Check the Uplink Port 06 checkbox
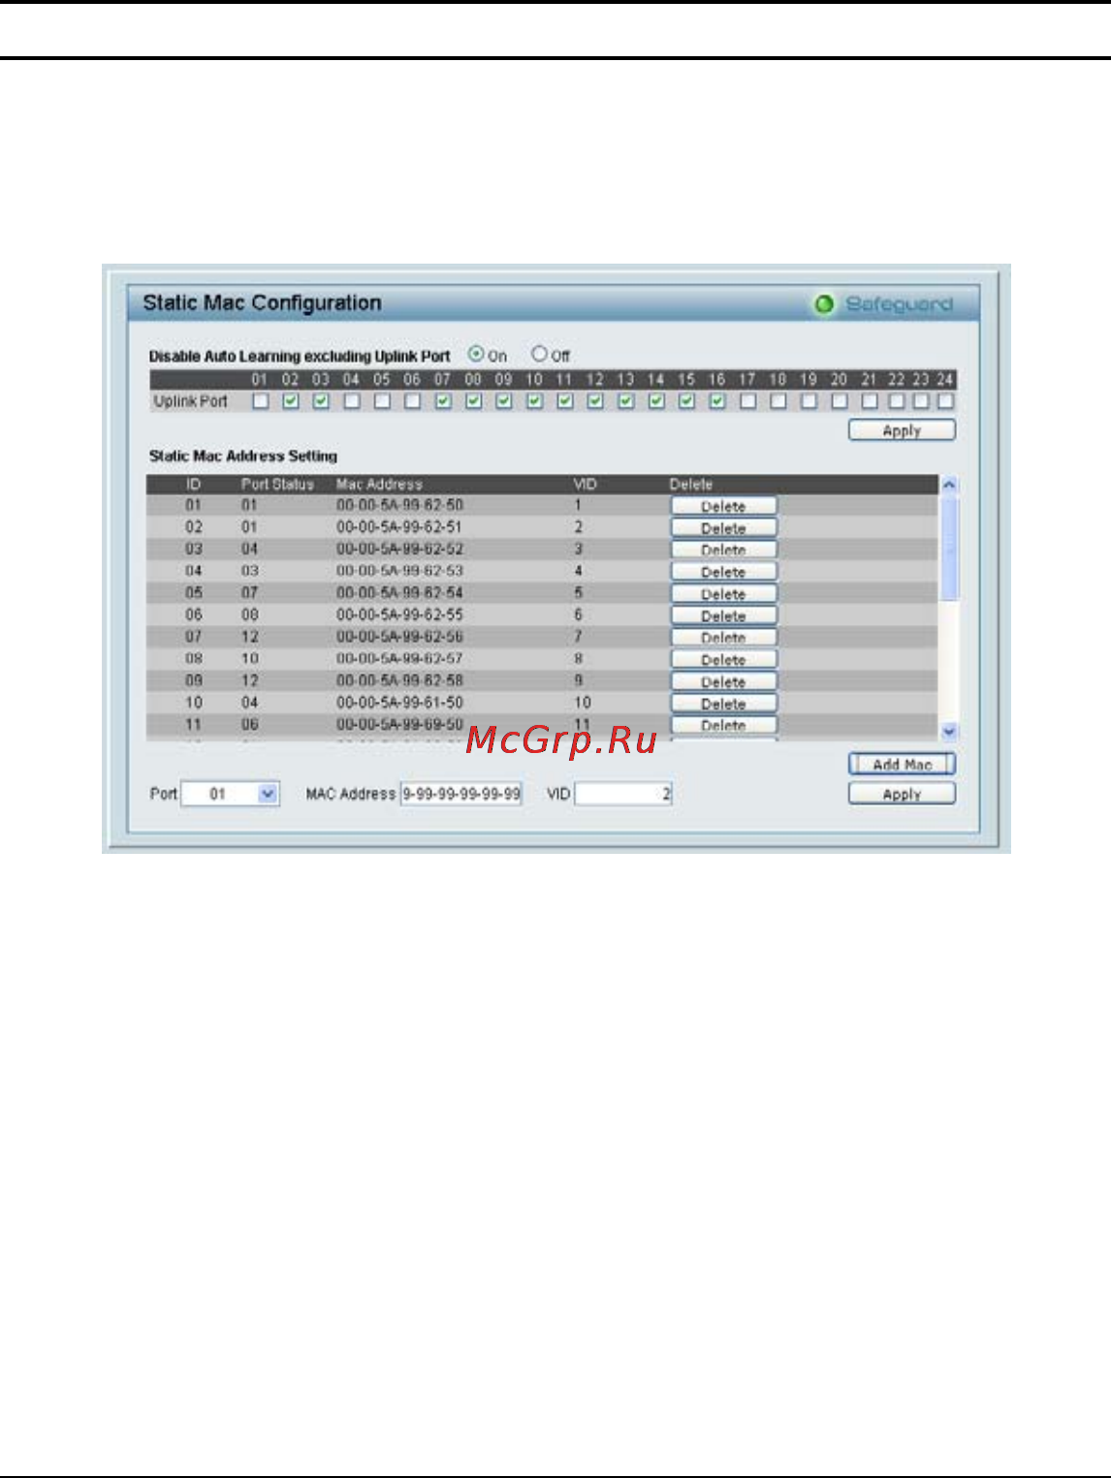 click(x=412, y=401)
